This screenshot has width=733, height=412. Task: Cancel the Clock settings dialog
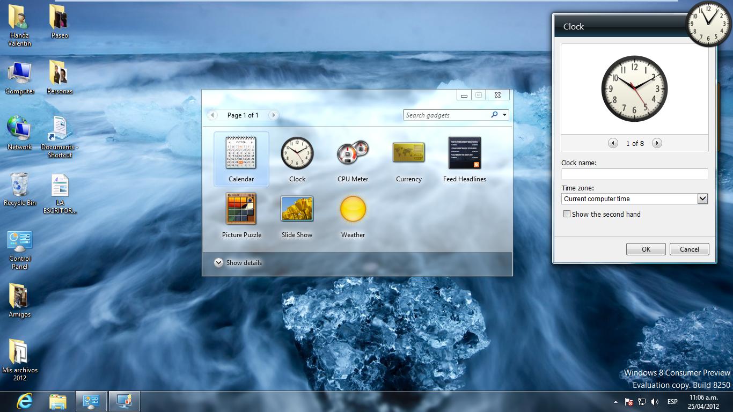coord(689,249)
